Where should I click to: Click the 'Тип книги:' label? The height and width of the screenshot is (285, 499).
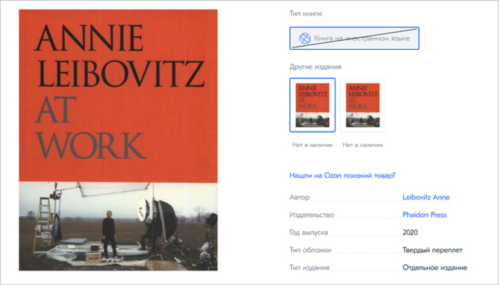[x=306, y=14]
